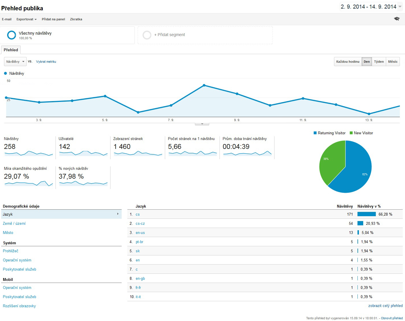Open the zobrazit celý přehled link
405x321 pixels.
[x=385, y=306]
